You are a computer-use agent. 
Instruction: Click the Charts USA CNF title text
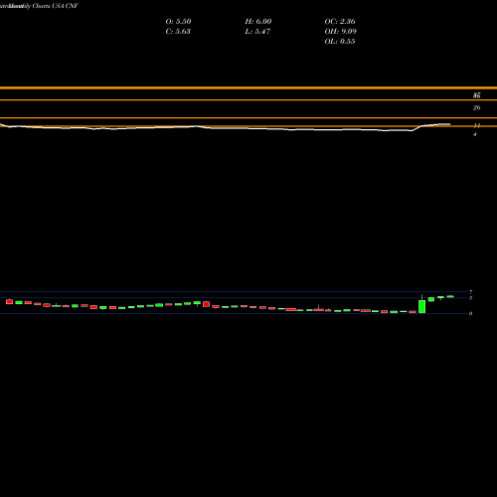click(x=55, y=6)
